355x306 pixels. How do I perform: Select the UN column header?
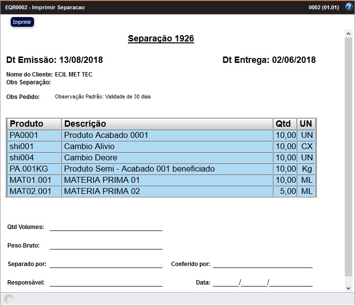point(306,124)
